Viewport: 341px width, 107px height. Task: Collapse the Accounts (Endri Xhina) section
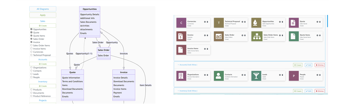178,65
